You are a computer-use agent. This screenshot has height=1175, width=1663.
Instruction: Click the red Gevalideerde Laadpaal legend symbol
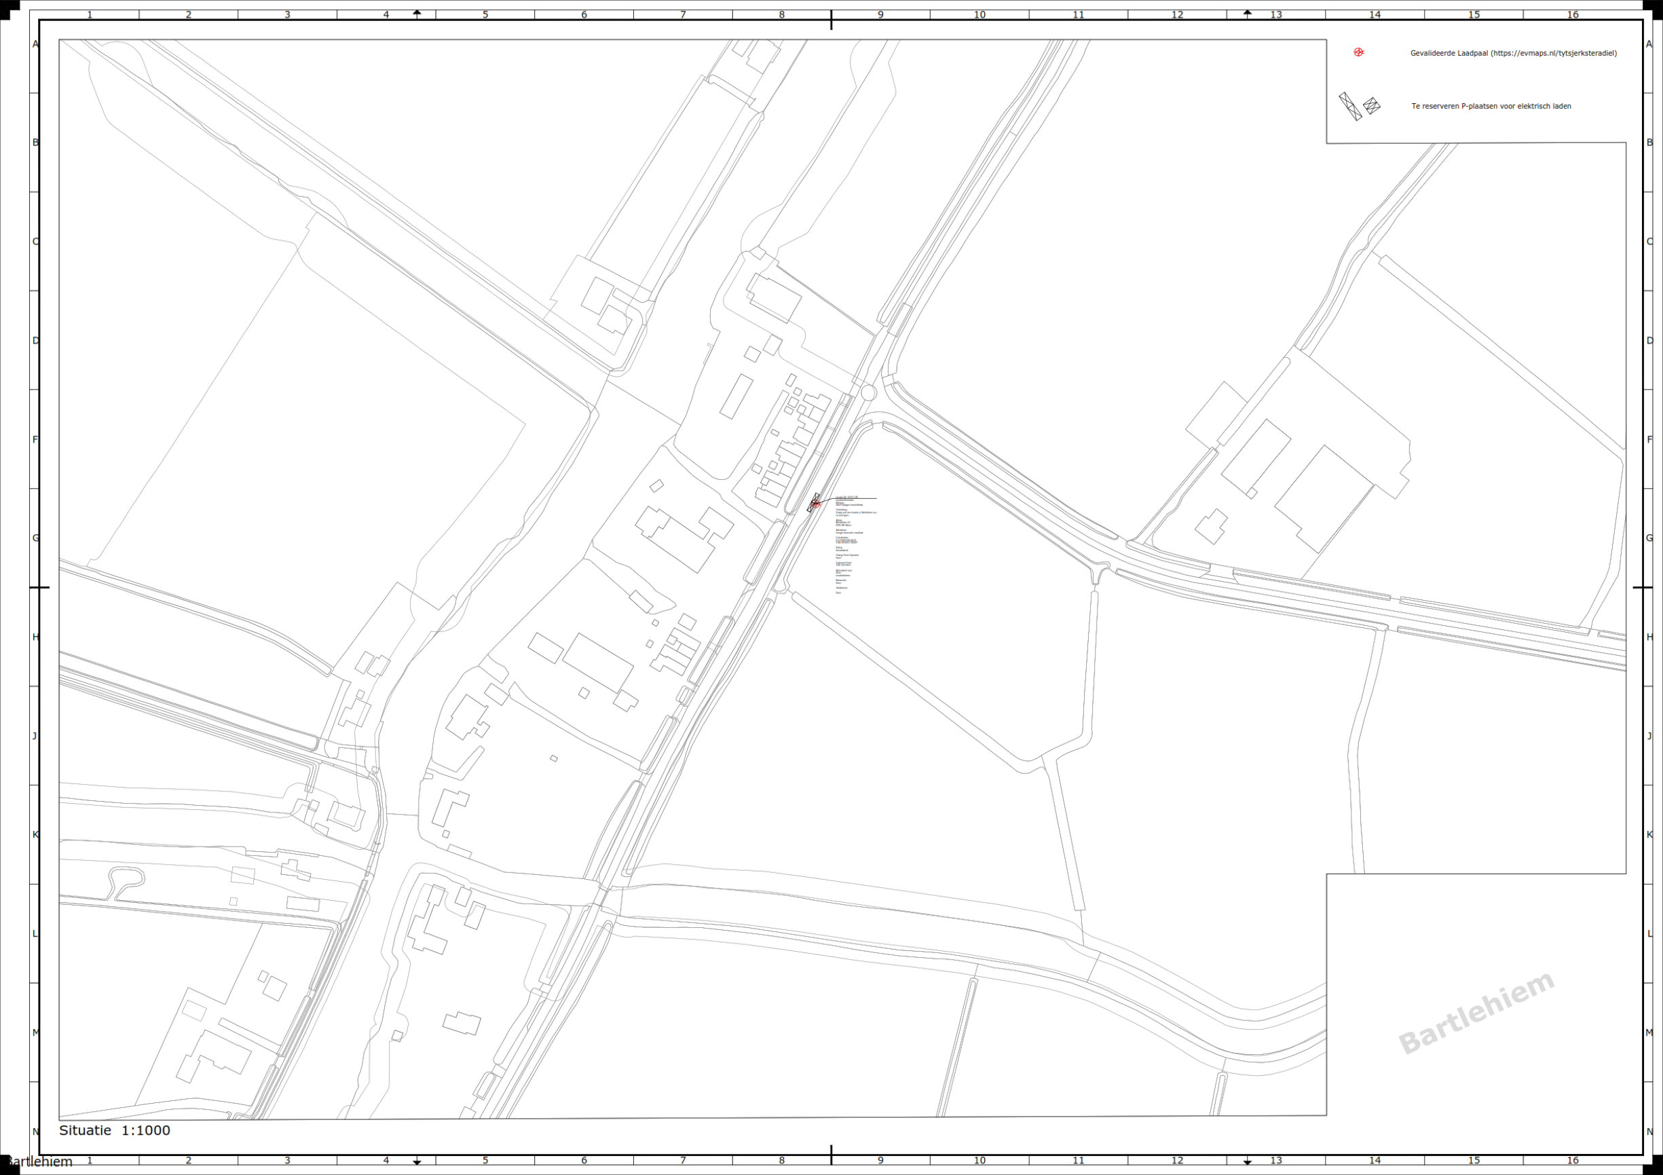pos(1359,52)
